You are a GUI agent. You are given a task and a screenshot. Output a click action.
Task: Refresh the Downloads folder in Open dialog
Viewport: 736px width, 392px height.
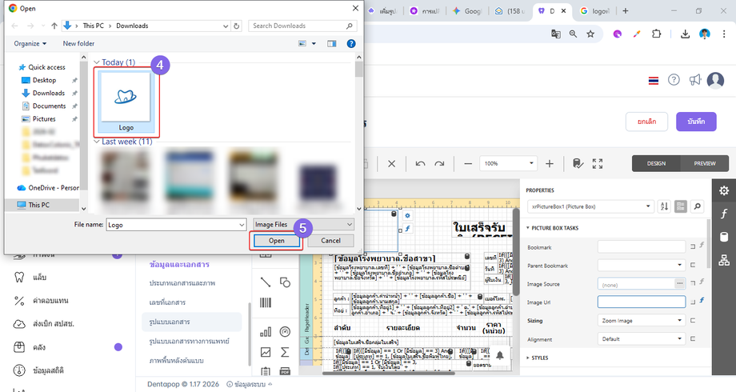point(237,26)
